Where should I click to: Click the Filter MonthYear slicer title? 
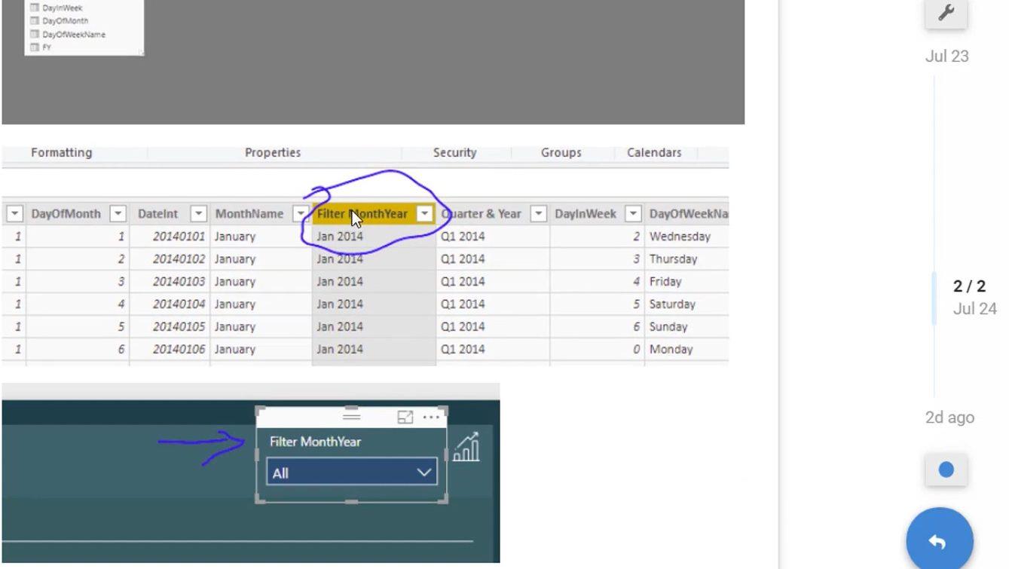coord(315,442)
